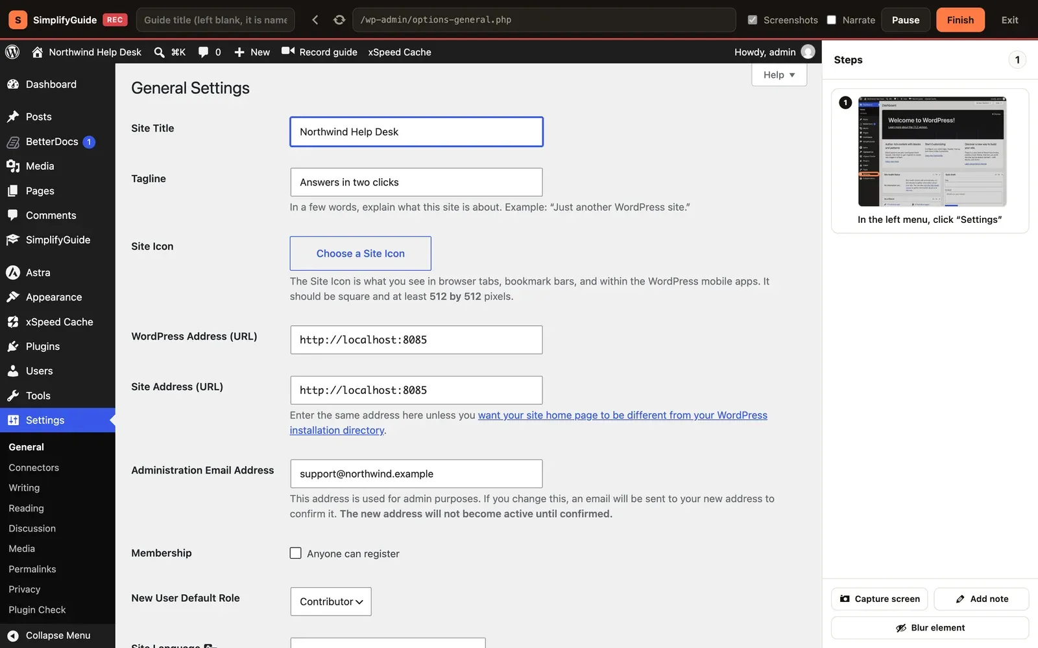This screenshot has height=648, width=1038.
Task: Go back with the left arrow icon
Action: coord(315,20)
